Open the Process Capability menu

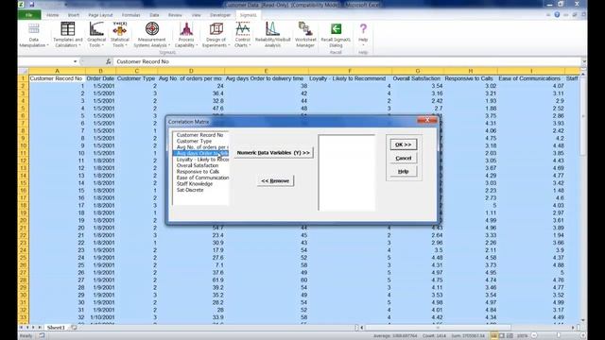tap(186, 36)
